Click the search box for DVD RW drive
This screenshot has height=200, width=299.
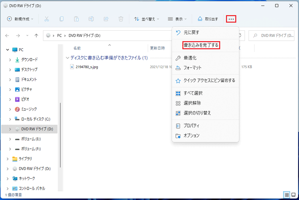click(x=272, y=36)
